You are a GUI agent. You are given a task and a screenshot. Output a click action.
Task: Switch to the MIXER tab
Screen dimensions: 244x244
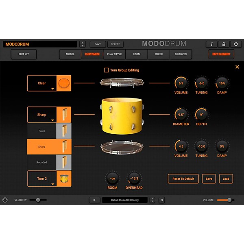[159, 54]
